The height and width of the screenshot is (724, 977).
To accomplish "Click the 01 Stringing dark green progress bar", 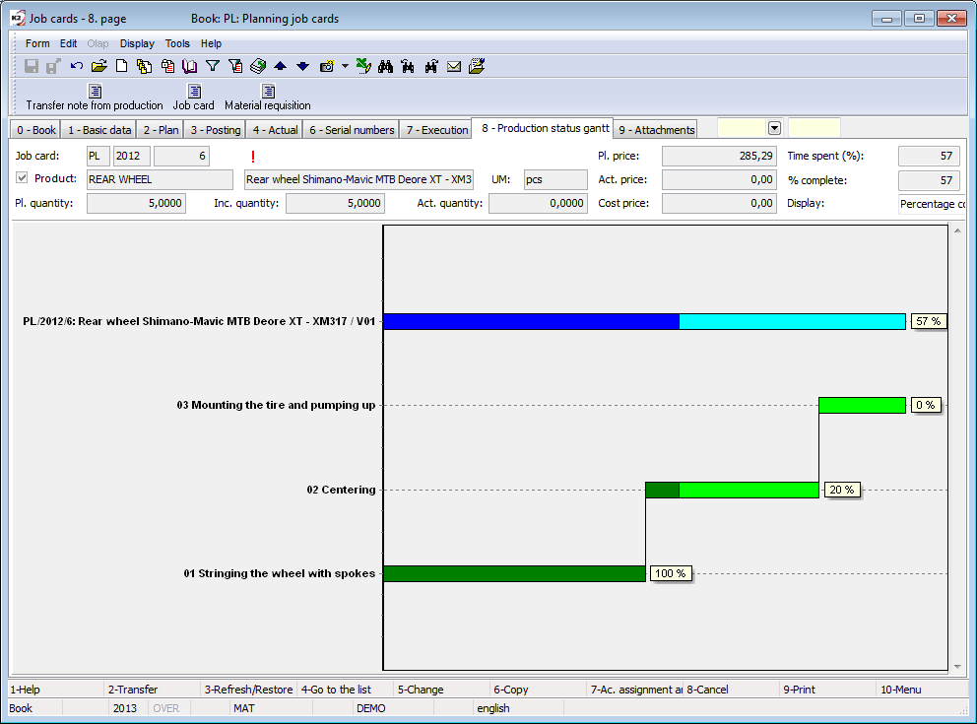I will pyautogui.click(x=513, y=573).
